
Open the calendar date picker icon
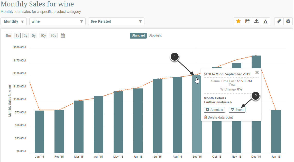pos(63,35)
